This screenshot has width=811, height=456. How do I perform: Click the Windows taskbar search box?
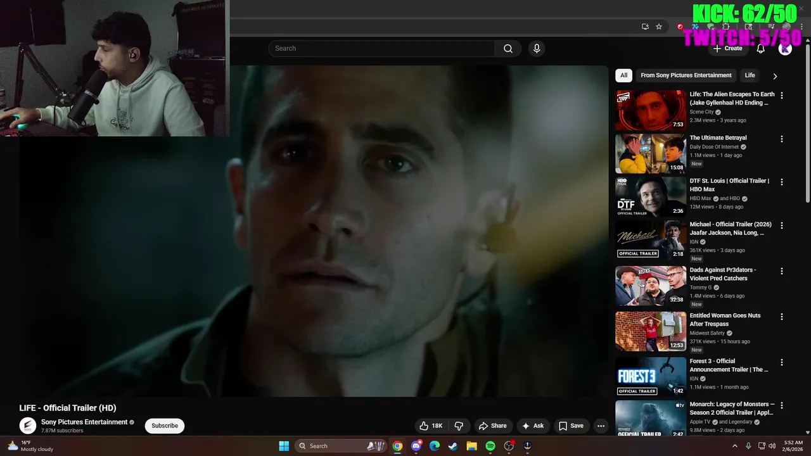pos(341,446)
